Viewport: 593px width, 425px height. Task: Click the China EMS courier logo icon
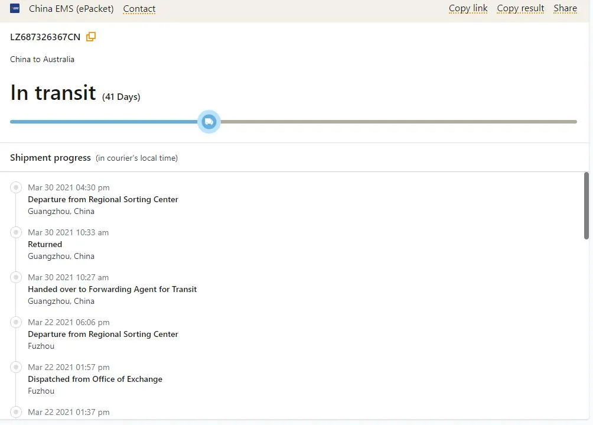(x=15, y=8)
